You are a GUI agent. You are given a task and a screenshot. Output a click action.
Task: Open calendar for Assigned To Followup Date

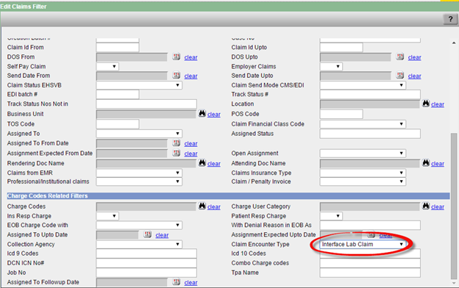coord(177,282)
